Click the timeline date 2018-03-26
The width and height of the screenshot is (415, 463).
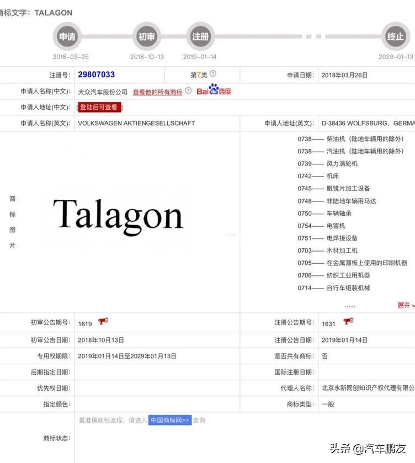coord(71,57)
